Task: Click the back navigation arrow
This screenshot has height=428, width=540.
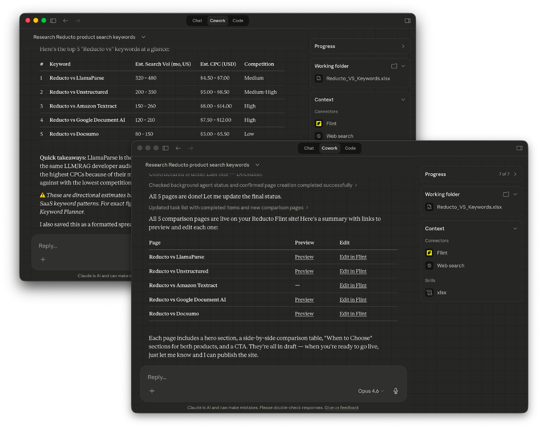Action: point(178,148)
